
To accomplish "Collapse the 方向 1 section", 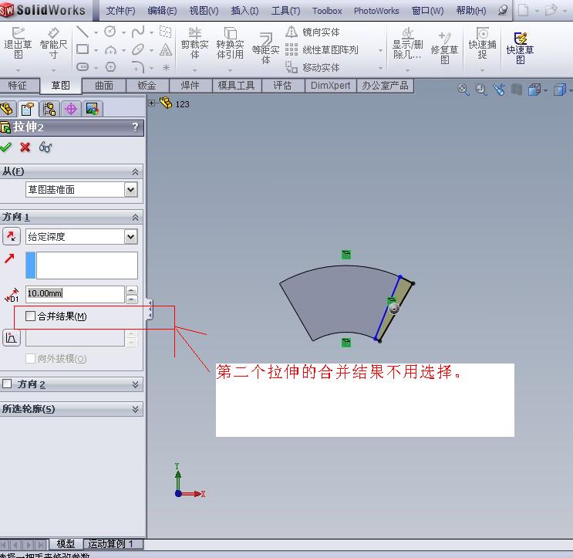I will [135, 217].
